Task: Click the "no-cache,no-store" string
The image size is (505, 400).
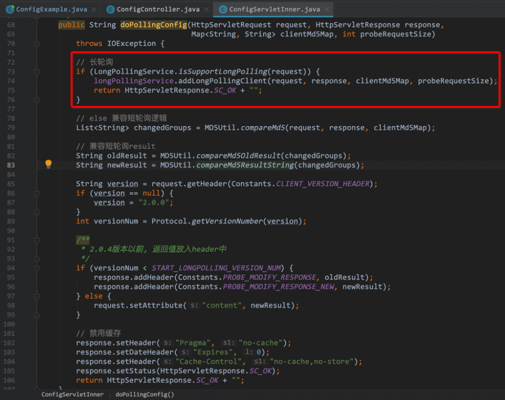Action: (312, 361)
